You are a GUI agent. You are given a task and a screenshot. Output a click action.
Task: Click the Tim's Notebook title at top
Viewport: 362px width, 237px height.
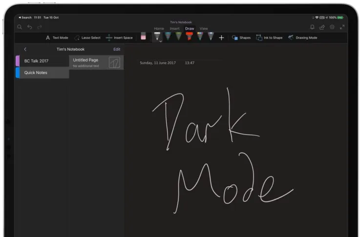click(181, 22)
